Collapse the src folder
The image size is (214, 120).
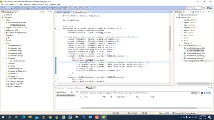5,20
